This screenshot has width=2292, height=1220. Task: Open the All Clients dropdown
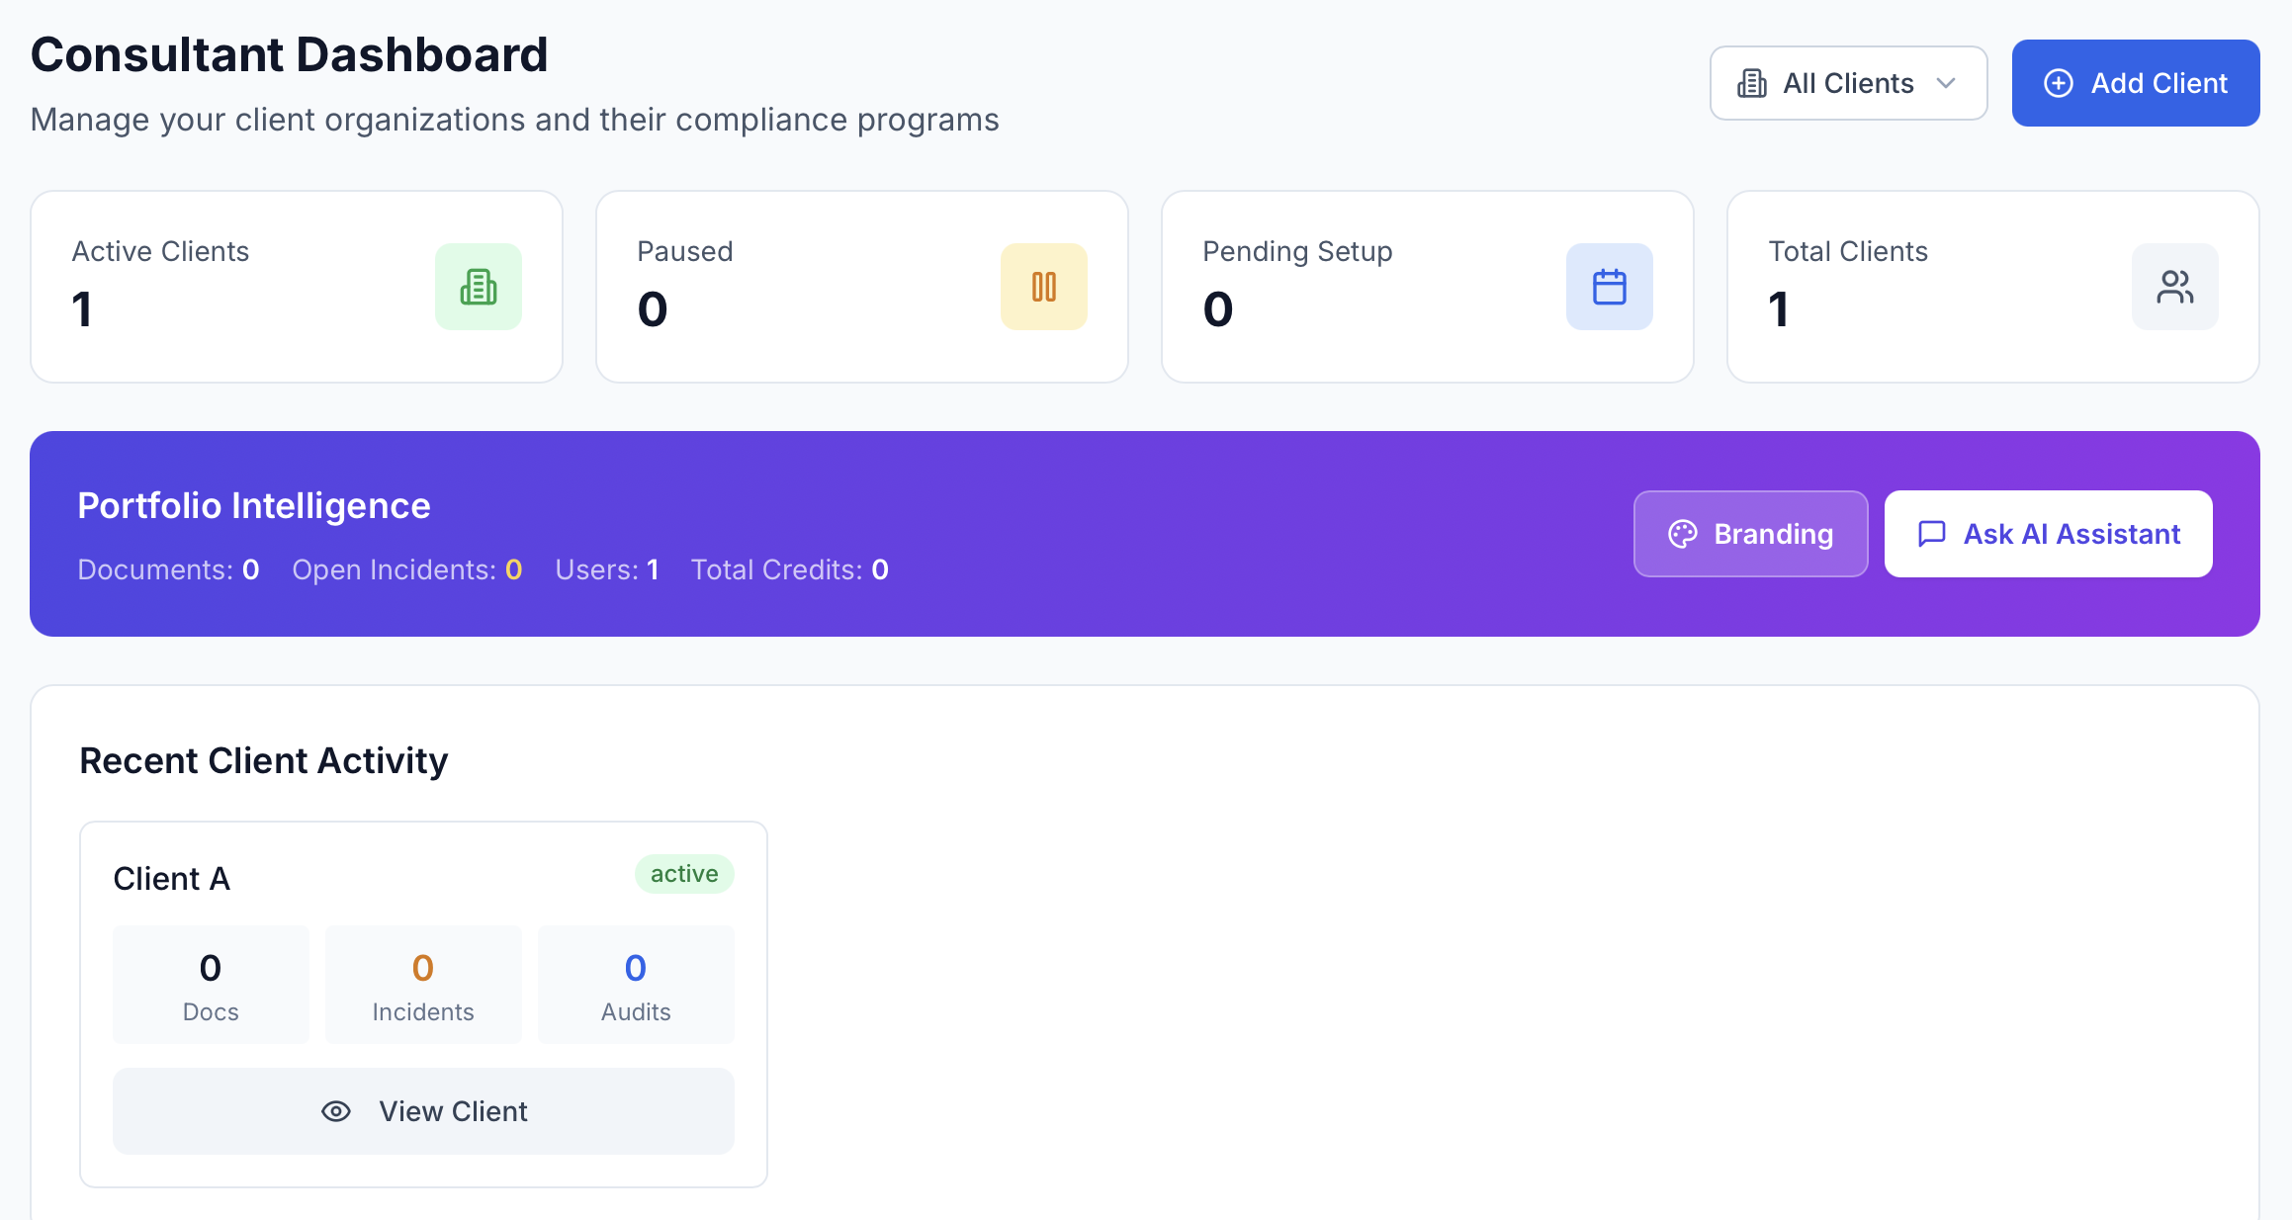1847,82
